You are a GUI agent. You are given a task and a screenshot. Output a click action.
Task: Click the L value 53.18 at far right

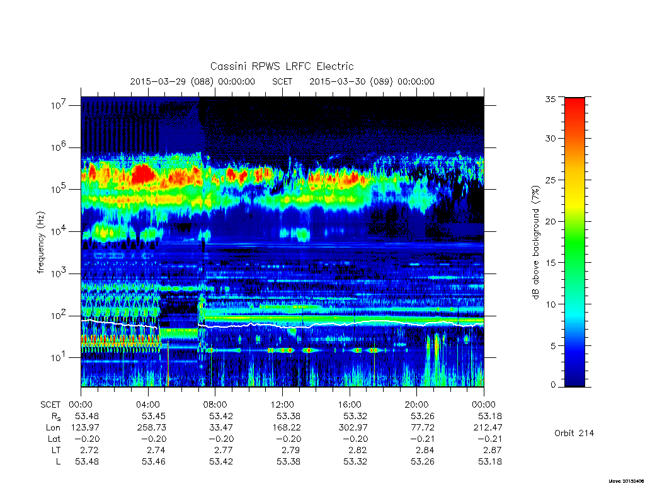click(x=490, y=462)
